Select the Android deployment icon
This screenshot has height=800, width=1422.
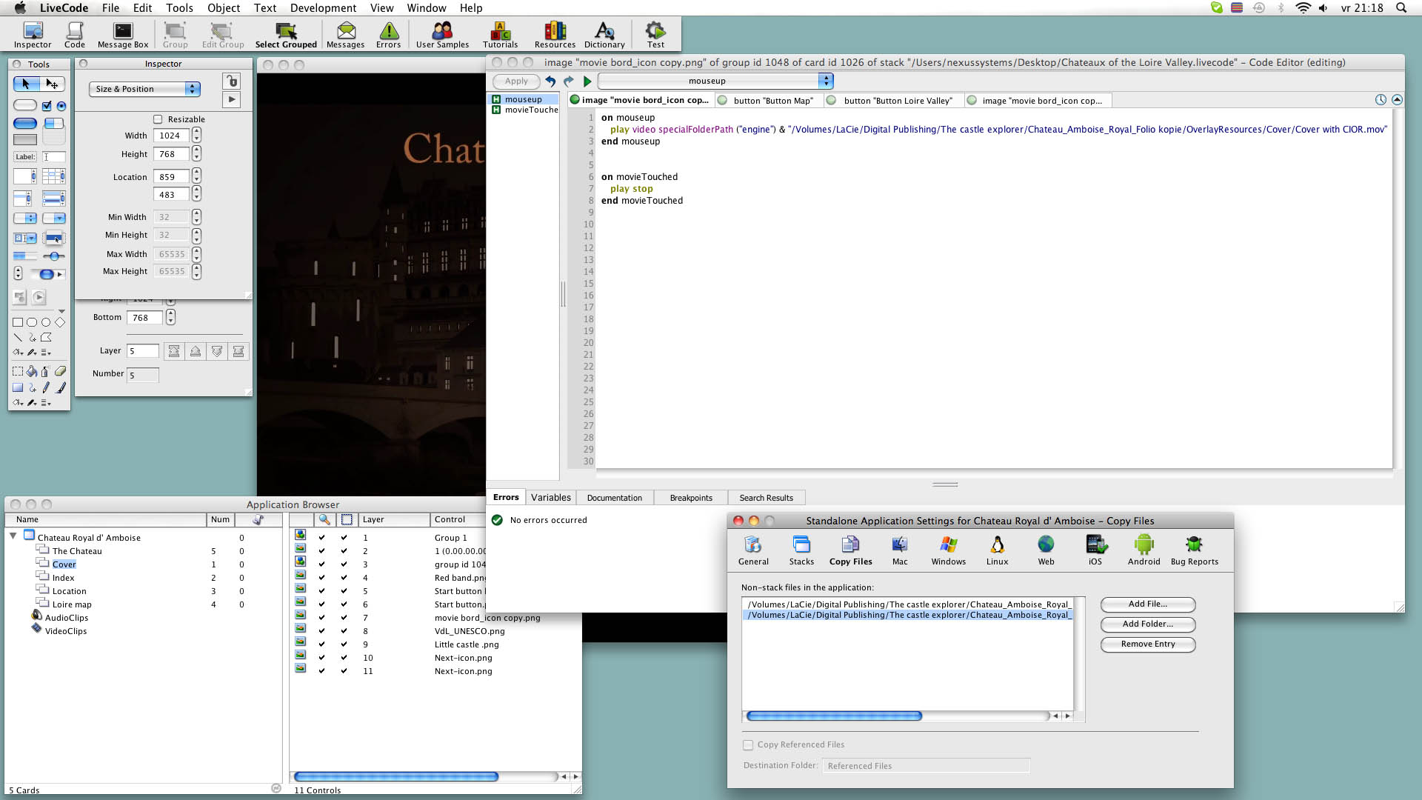[1144, 550]
